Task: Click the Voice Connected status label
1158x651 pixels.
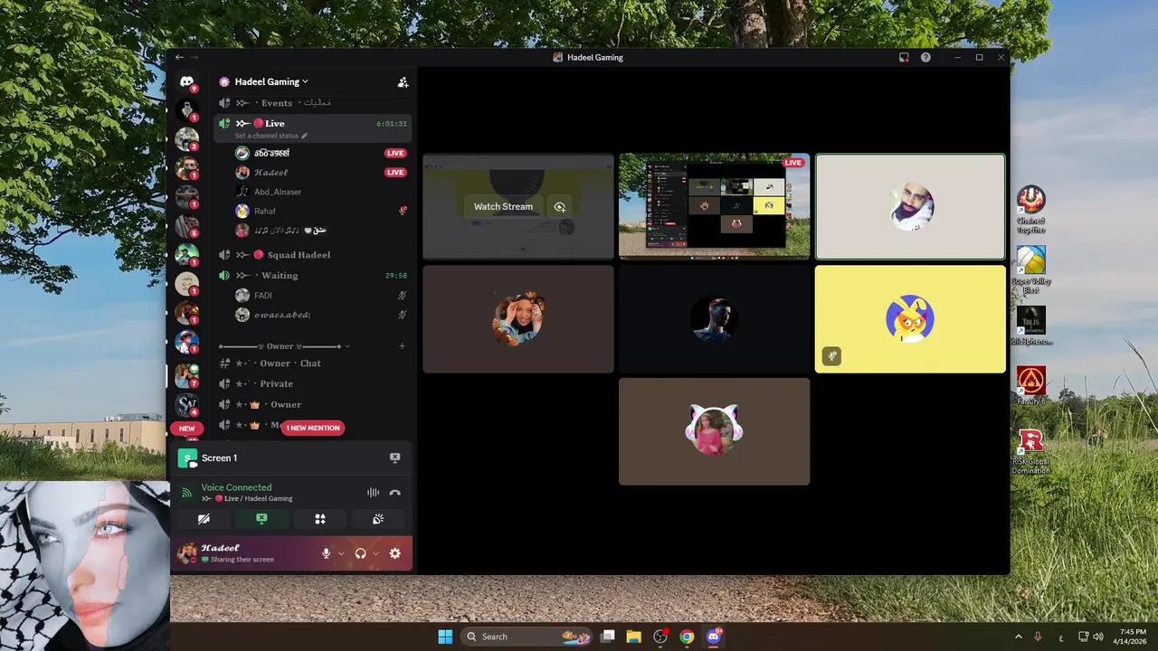Action: click(236, 487)
